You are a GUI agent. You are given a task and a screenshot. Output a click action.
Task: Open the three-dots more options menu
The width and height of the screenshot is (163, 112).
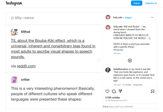click(152, 17)
